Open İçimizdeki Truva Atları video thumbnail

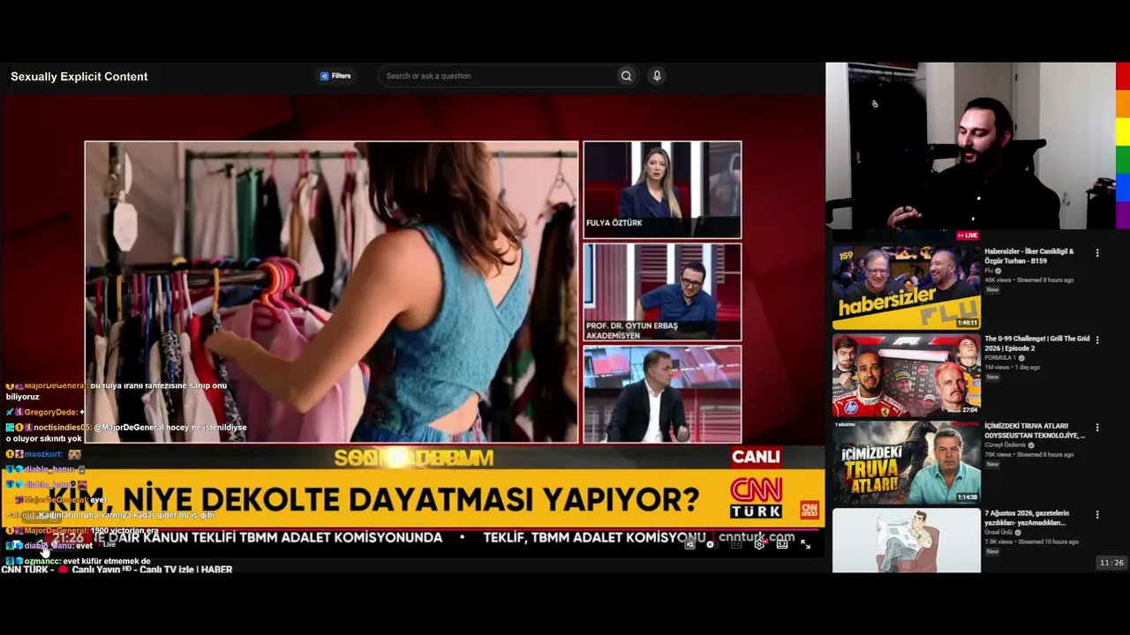pos(906,462)
